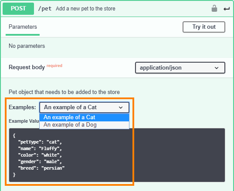Image resolution: width=234 pixels, height=191 pixels.
Task: Click the green POST method badge
Action: 18,9
